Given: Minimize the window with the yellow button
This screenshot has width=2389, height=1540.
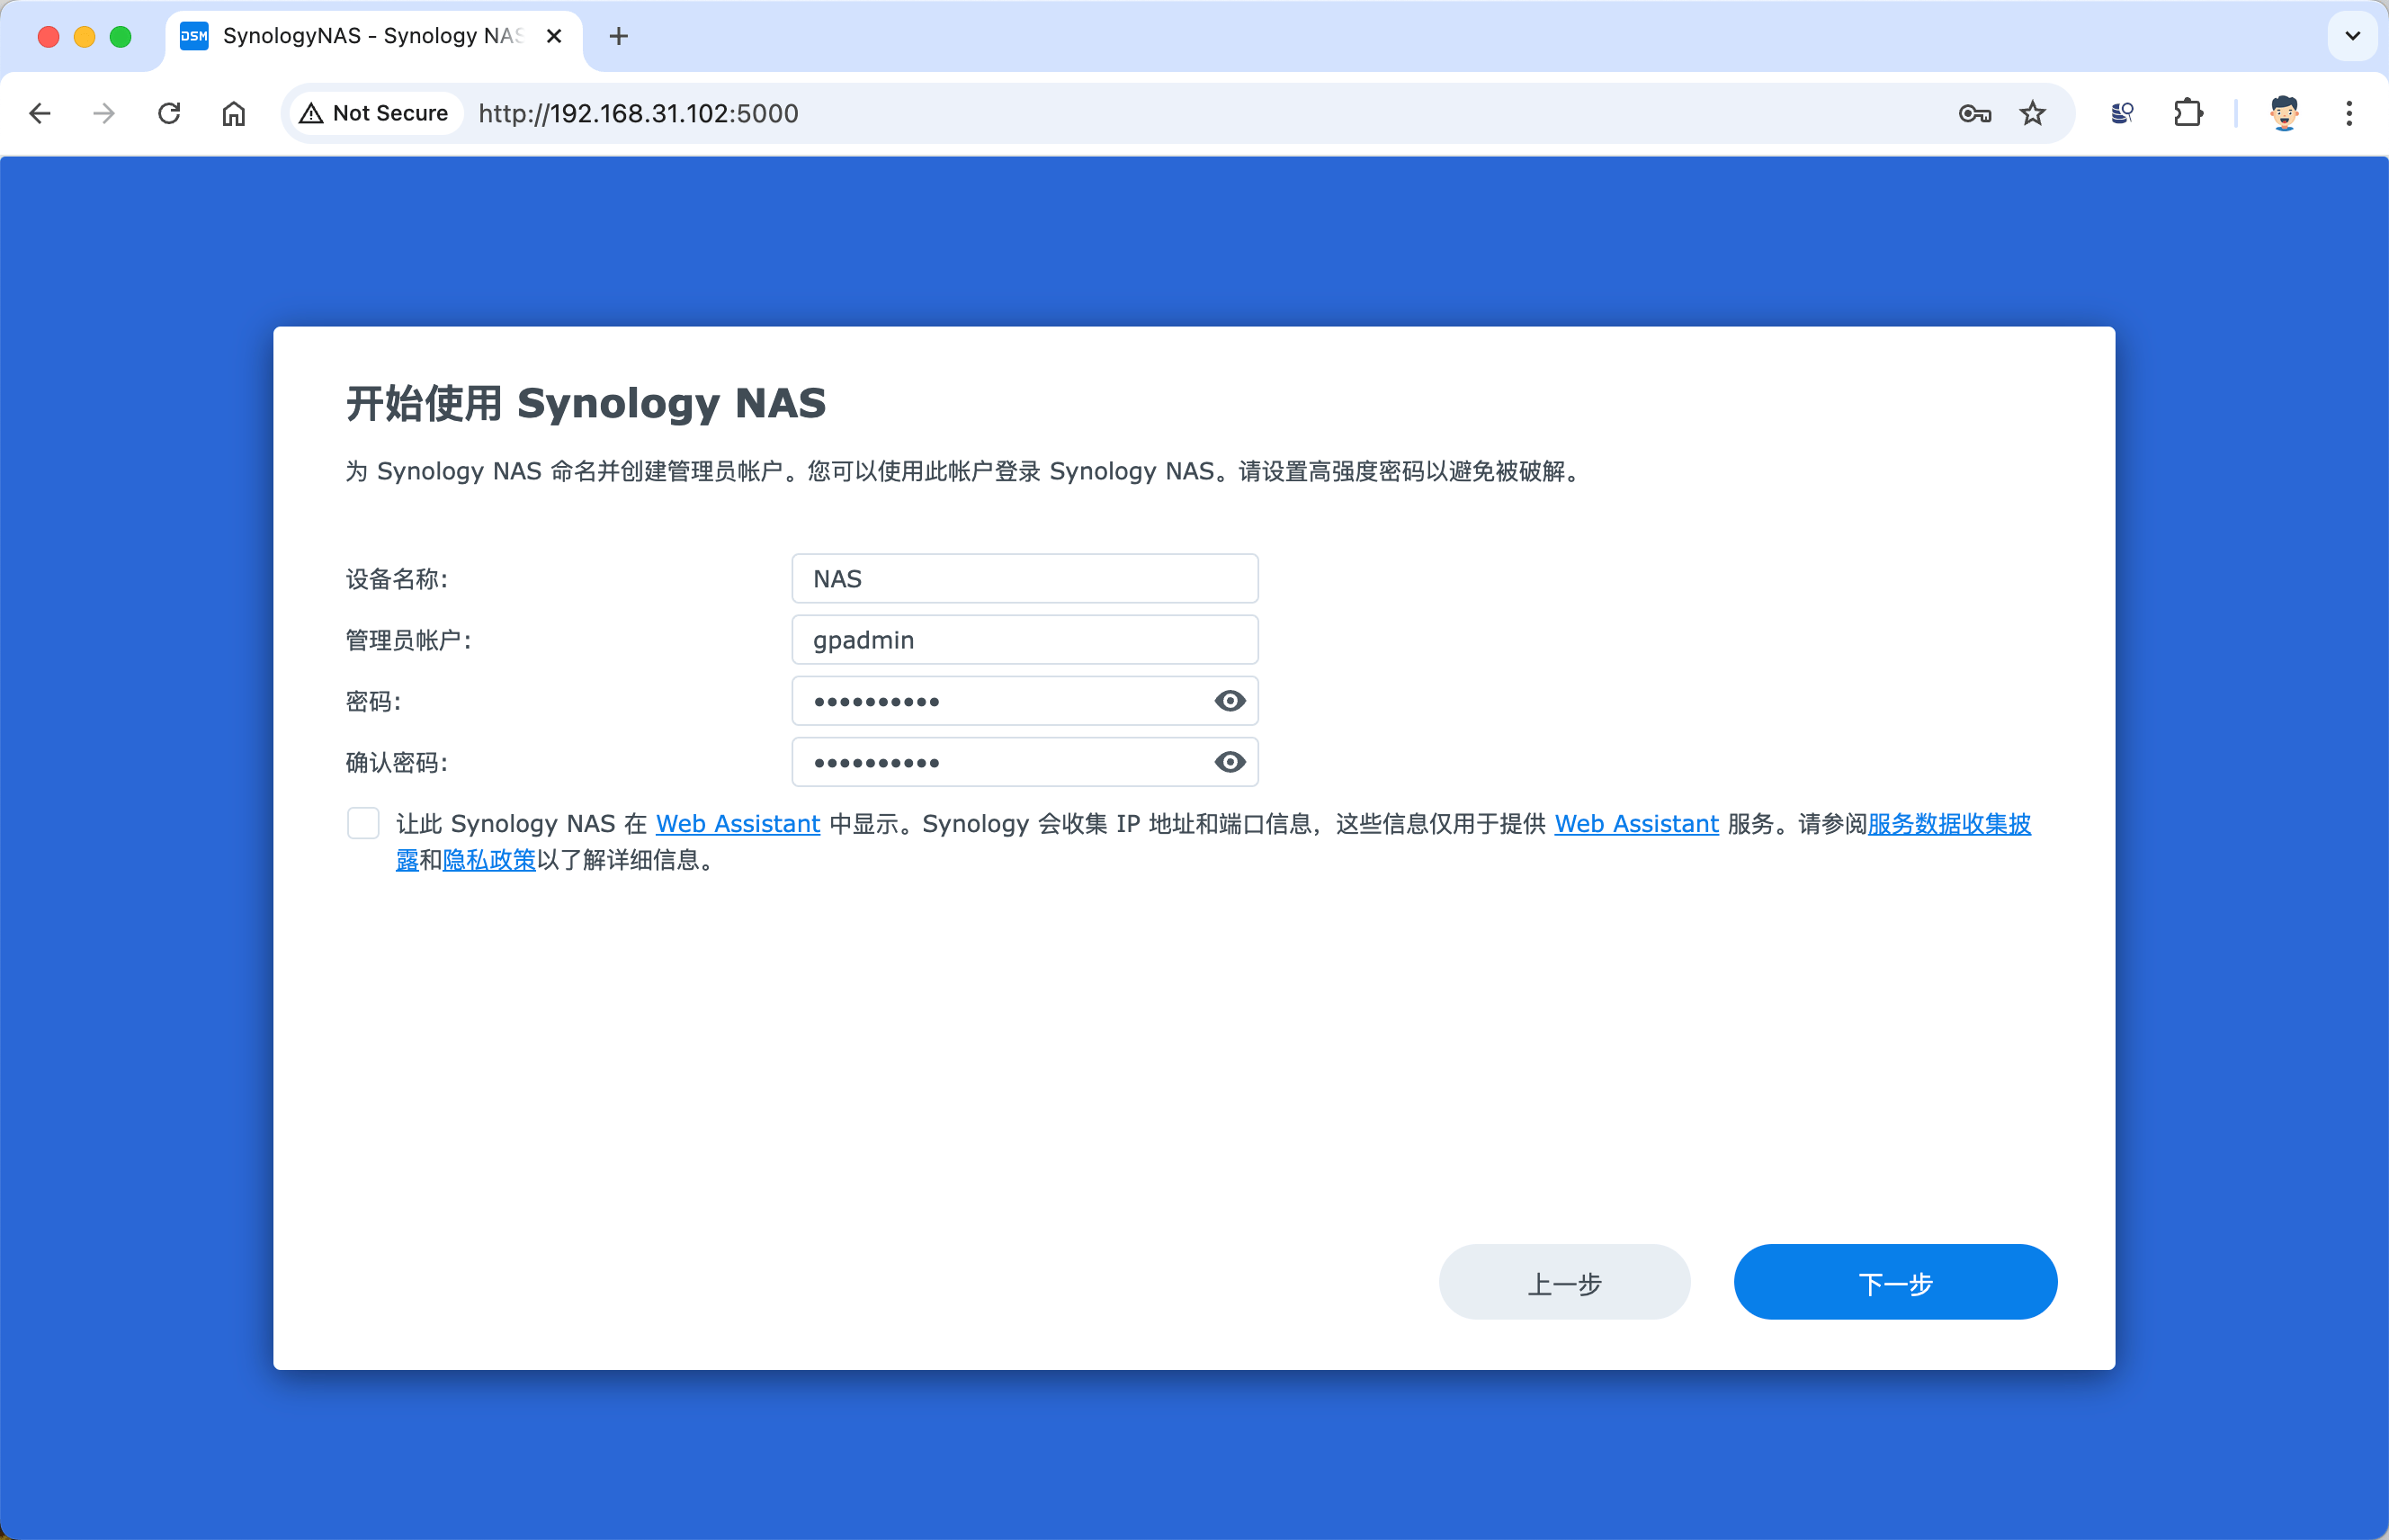Looking at the screenshot, I should point(85,36).
